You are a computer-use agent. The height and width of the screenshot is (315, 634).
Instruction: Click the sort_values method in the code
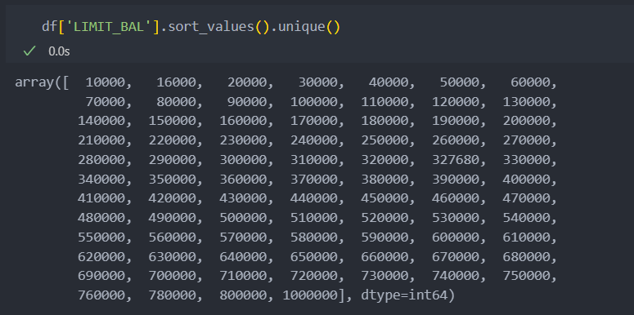click(x=211, y=27)
